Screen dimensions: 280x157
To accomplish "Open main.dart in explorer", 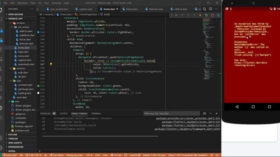I will (21, 97).
